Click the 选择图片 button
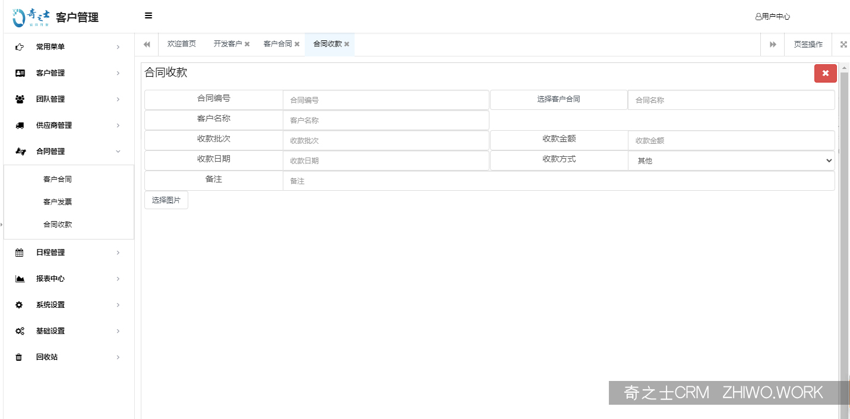Image resolution: width=850 pixels, height=419 pixels. click(166, 200)
